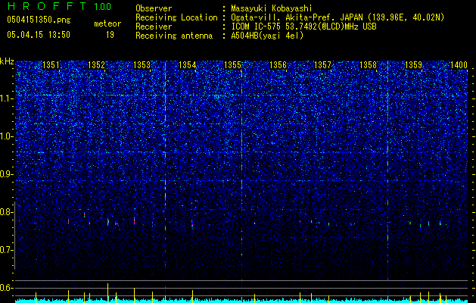Click the Receiving Location label
476x303 pixels.
176,17
